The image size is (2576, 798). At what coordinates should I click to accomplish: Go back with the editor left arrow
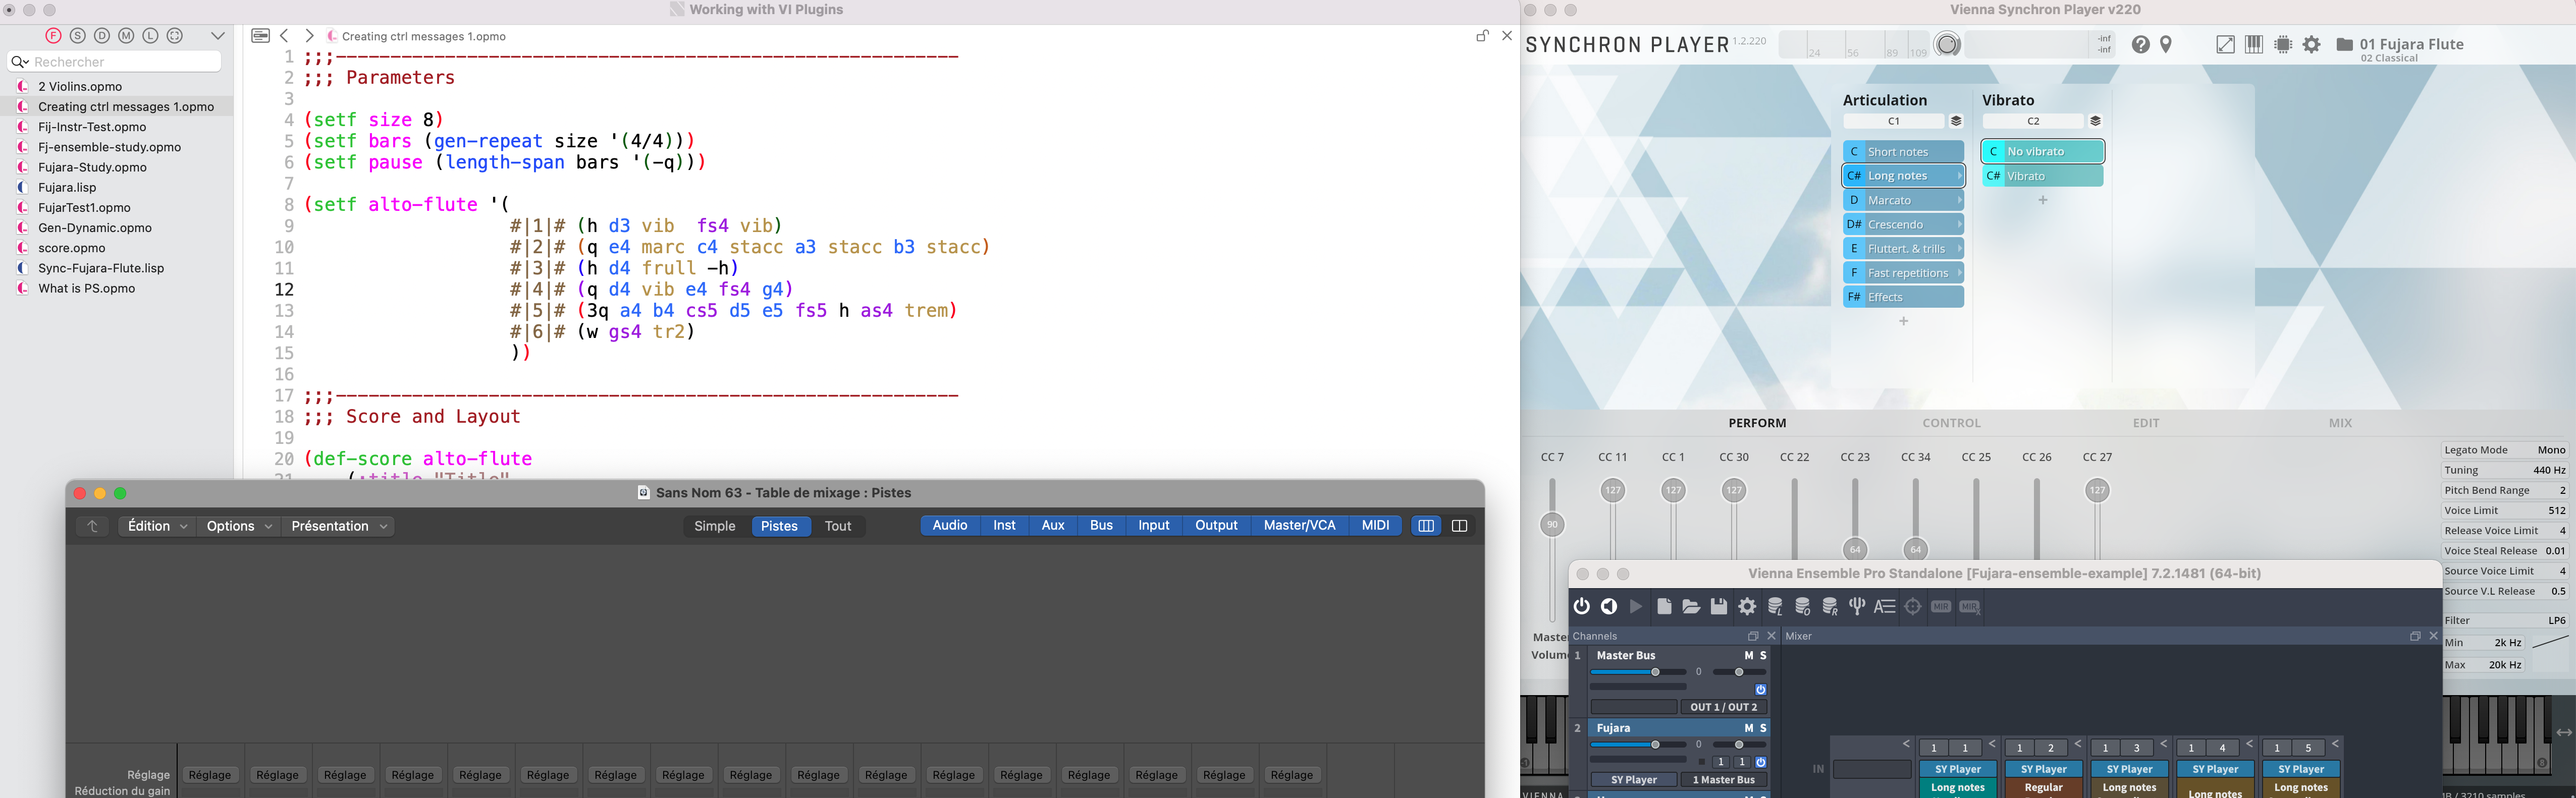285,36
